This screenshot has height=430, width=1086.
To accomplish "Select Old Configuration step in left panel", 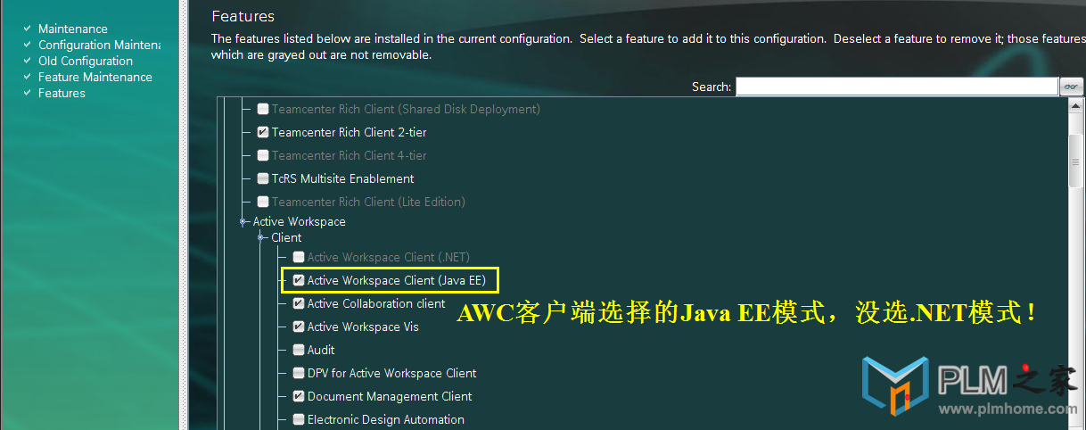I will point(86,61).
